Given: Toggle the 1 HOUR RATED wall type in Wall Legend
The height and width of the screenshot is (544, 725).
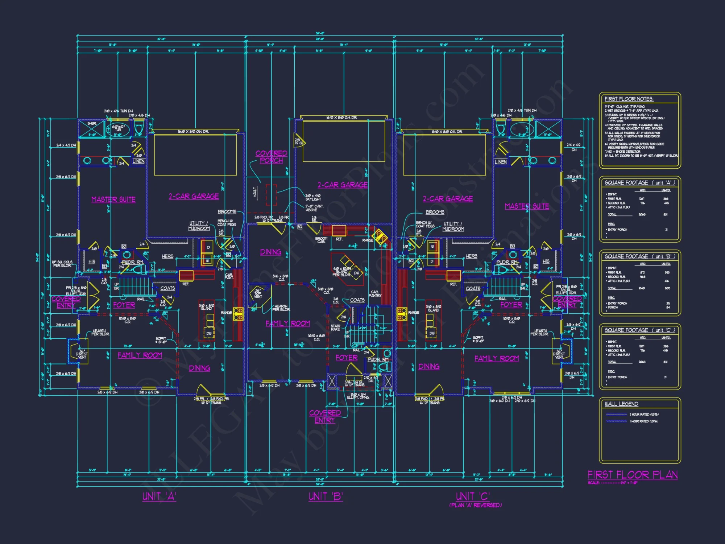Looking at the screenshot, I should (644, 421).
